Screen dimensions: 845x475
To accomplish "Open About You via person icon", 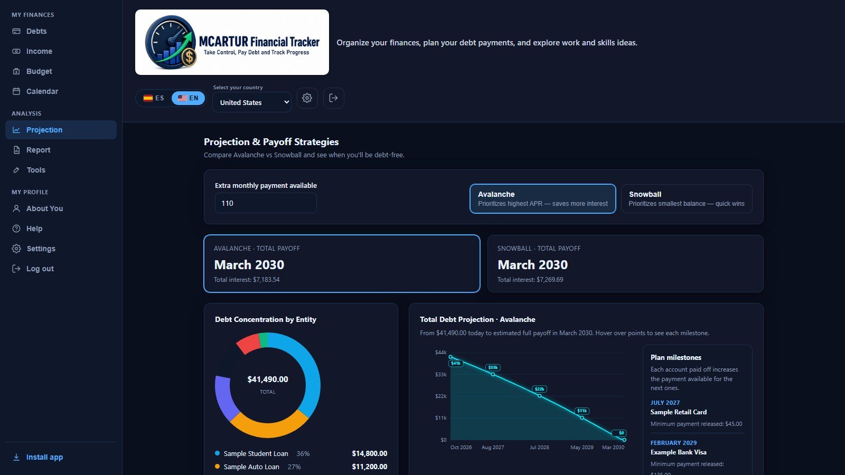I will pos(16,208).
